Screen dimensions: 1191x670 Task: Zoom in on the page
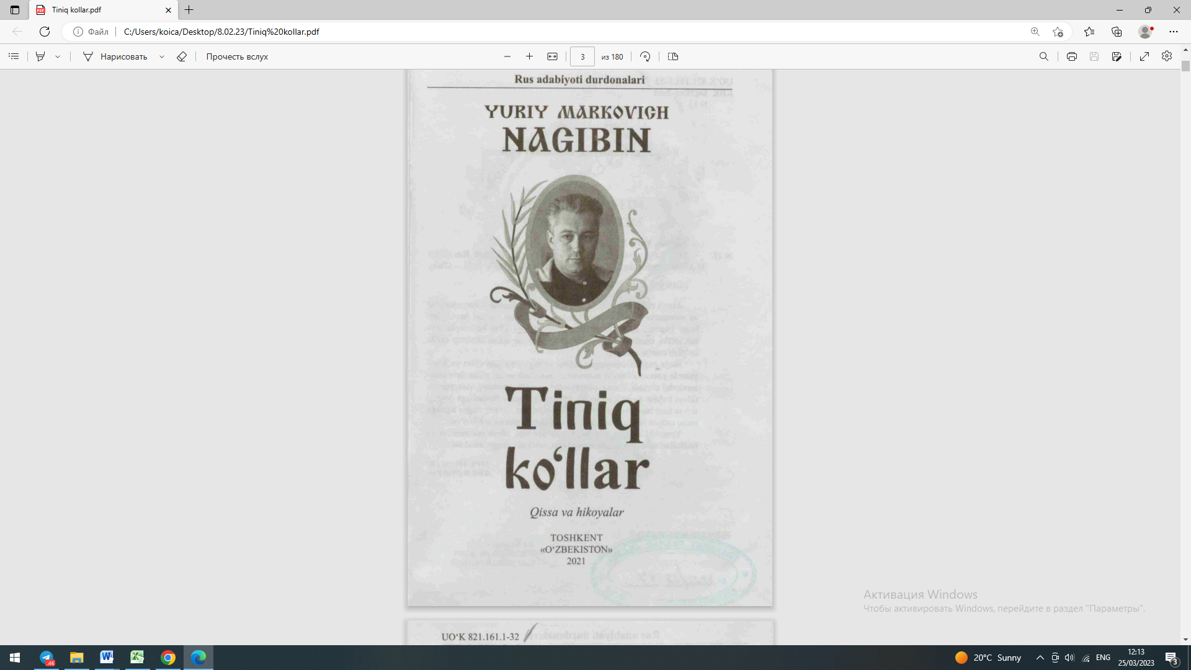click(529, 56)
